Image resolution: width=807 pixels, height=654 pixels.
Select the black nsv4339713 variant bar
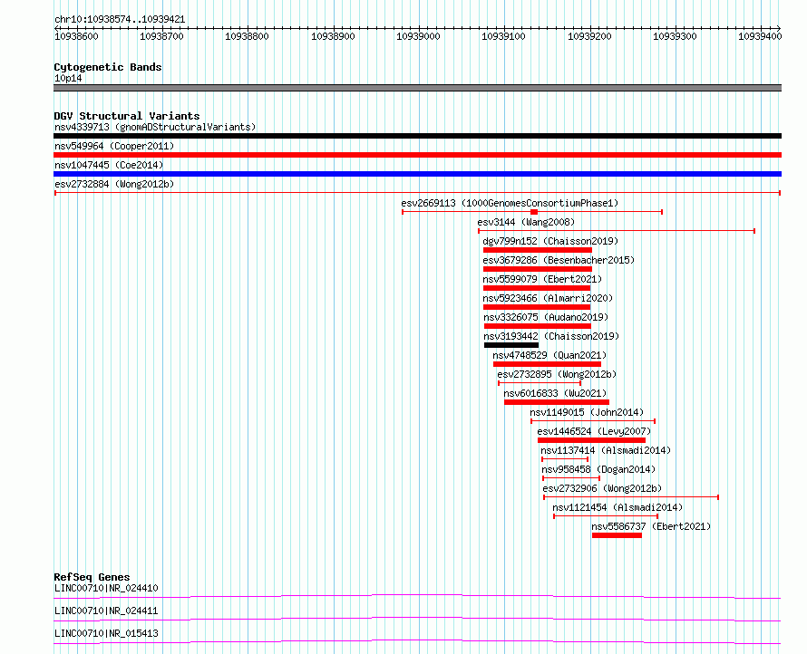(x=417, y=136)
